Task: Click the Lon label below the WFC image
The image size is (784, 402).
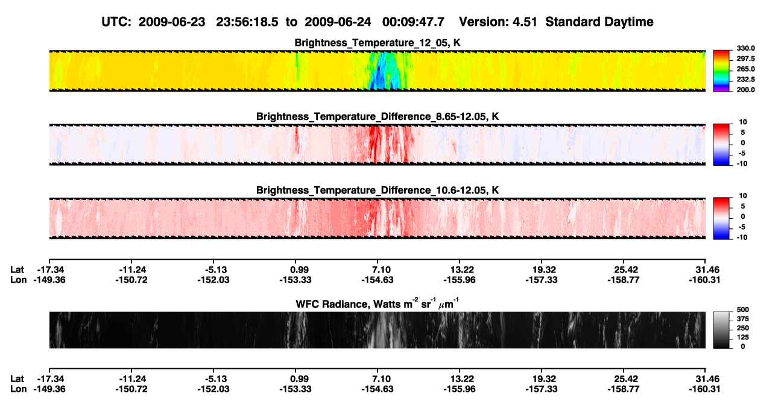Action: click(x=19, y=389)
